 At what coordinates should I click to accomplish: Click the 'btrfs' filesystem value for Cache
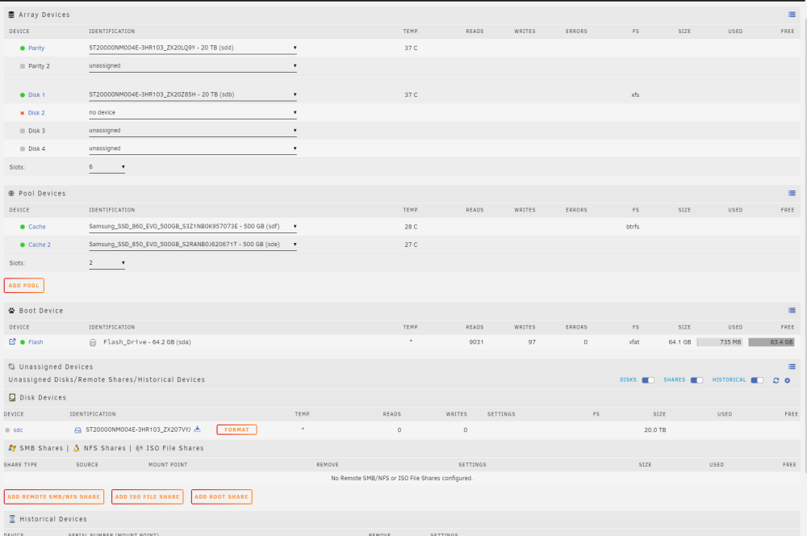tap(633, 227)
